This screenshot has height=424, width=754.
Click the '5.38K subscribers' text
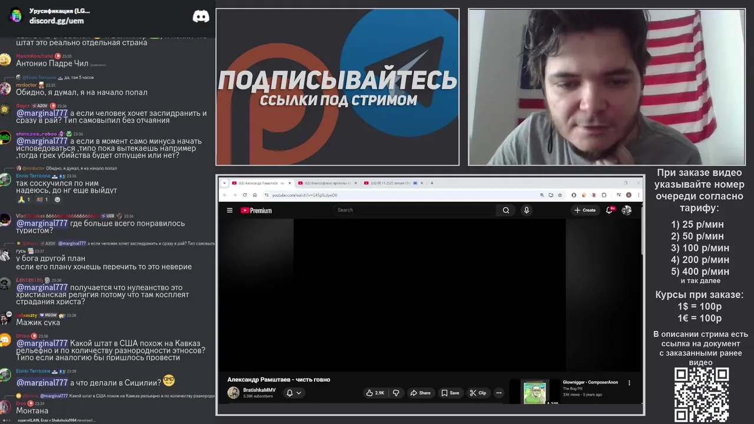click(258, 396)
